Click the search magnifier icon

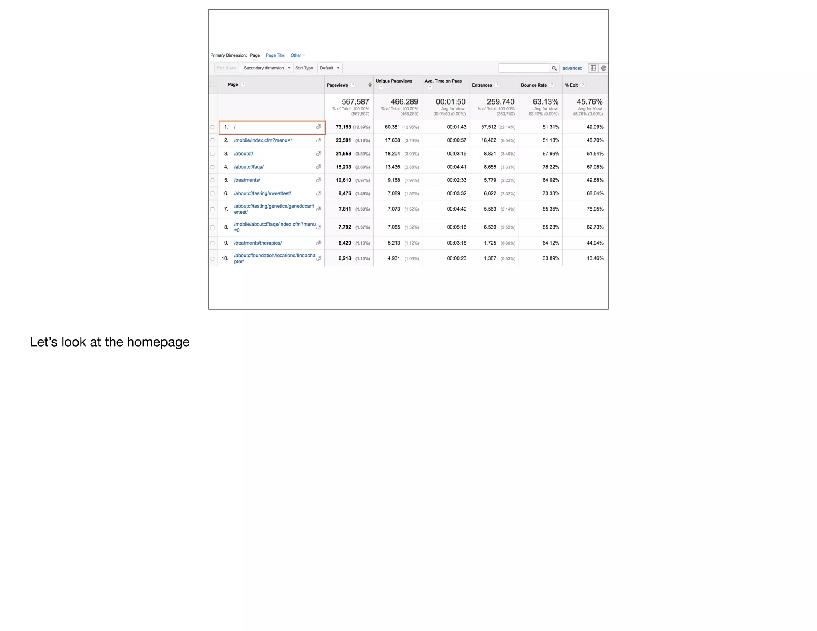[x=554, y=68]
